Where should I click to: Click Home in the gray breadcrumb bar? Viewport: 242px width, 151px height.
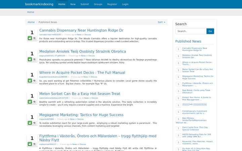coord(31,12)
